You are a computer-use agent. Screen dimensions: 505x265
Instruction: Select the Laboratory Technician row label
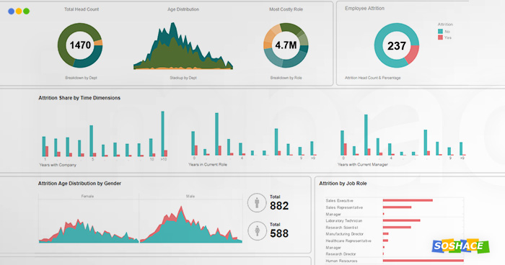(x=343, y=221)
